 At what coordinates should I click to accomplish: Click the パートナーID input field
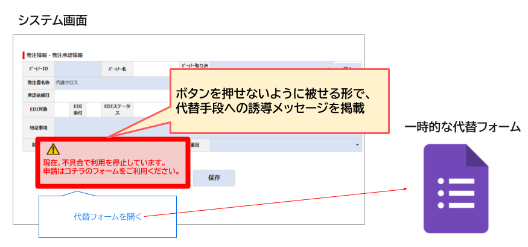[x=77, y=69]
